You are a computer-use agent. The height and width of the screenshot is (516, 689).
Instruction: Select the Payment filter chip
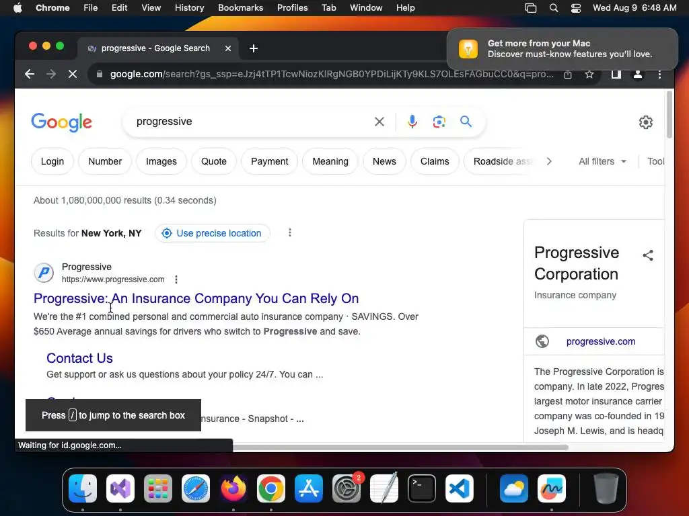269,161
